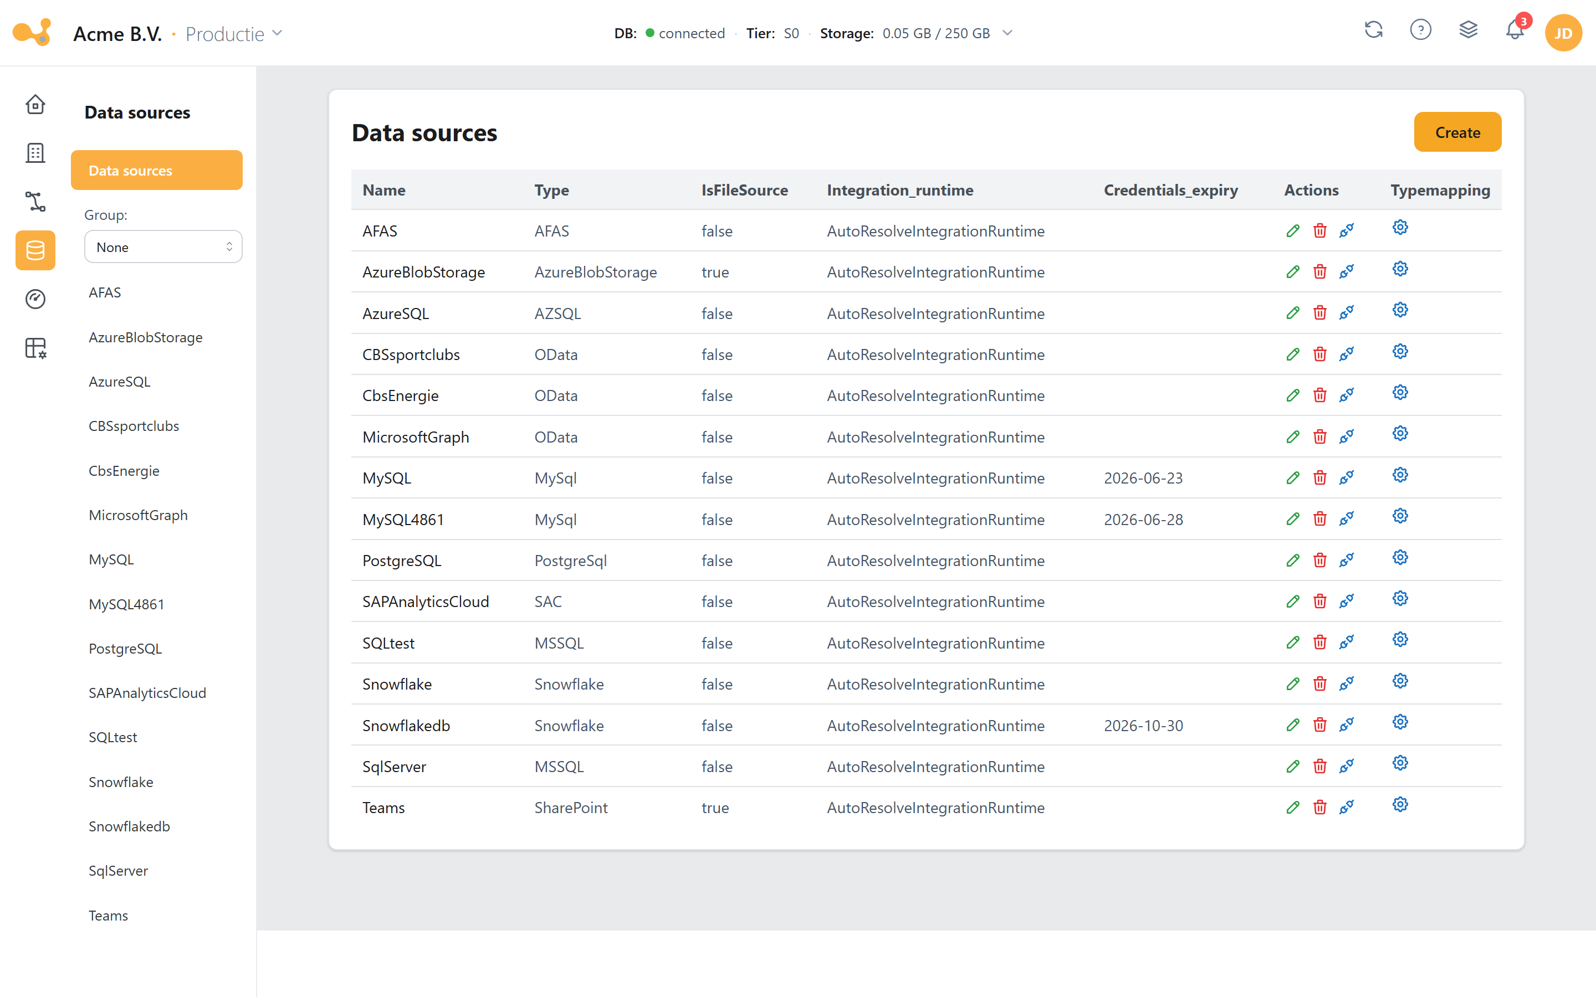Select CBSsportclubs in the sidebar list
The width and height of the screenshot is (1596, 997).
(x=134, y=426)
